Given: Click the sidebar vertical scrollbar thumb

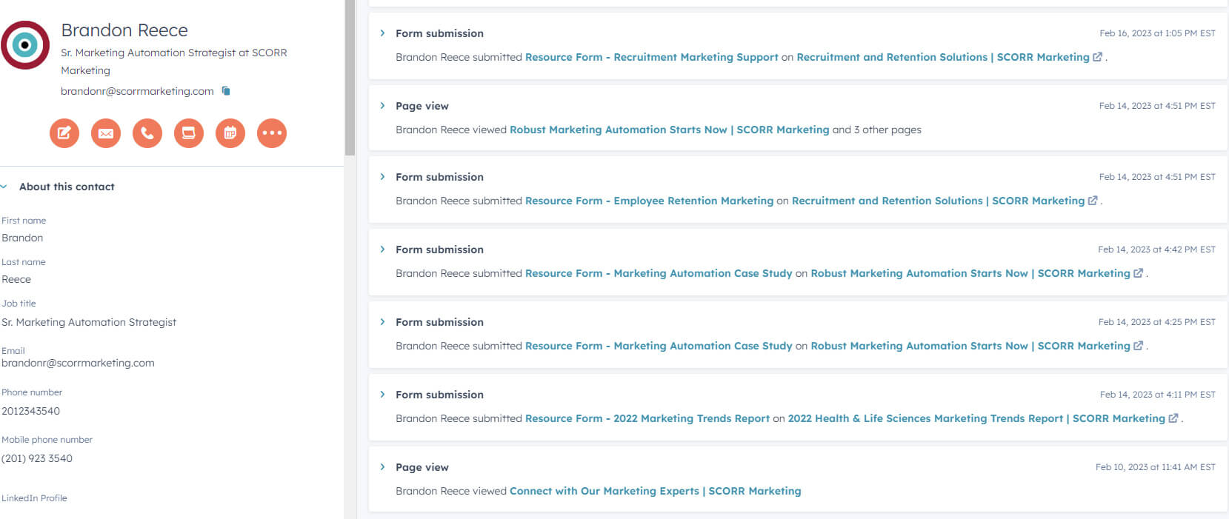Looking at the screenshot, I should [x=350, y=78].
